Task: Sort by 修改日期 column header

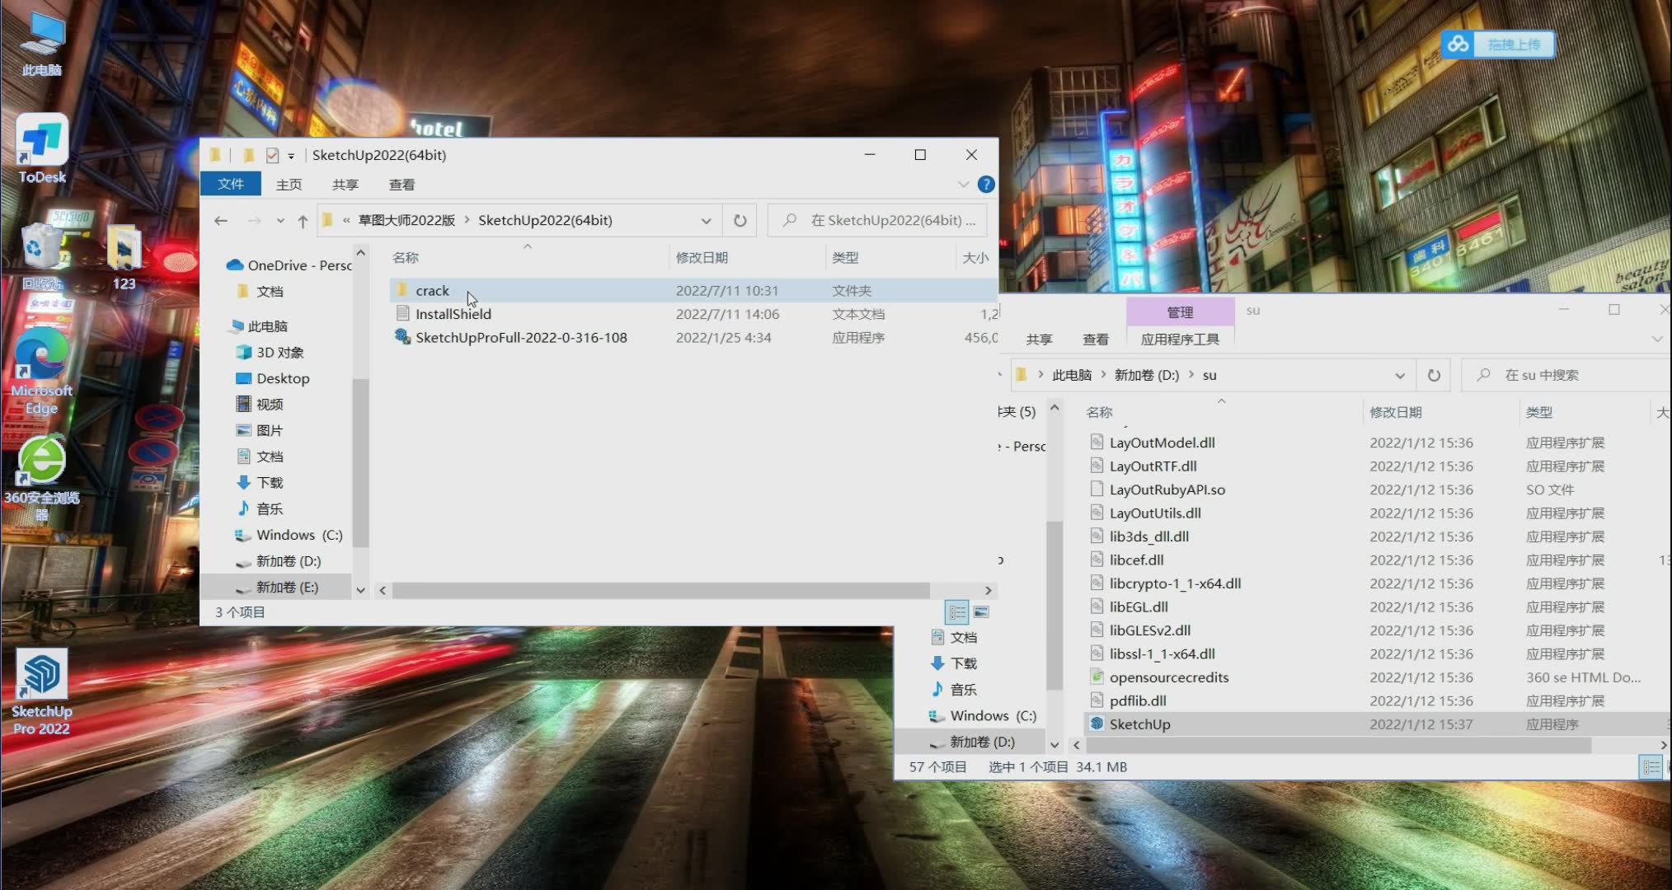Action: point(702,258)
